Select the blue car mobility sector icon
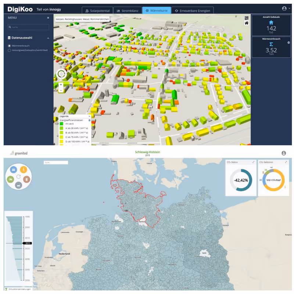Image resolution: width=294 pixels, height=294 pixels. (x=14, y=169)
